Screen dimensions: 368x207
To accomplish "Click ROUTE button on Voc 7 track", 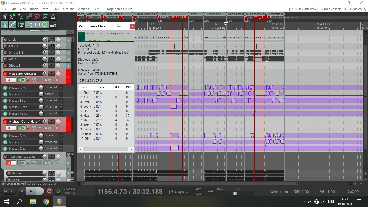I will point(51,59).
